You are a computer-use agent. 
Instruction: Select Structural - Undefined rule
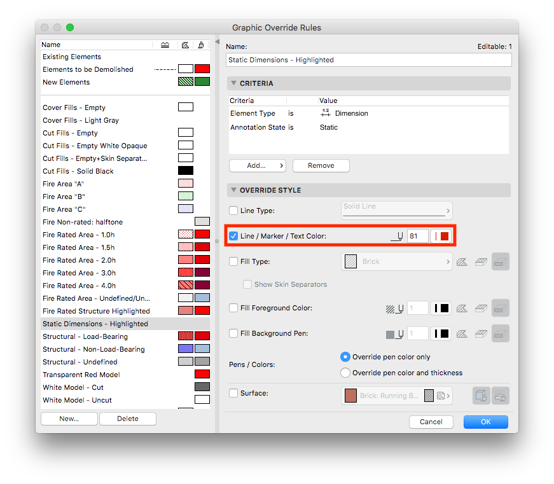pyautogui.click(x=125, y=362)
